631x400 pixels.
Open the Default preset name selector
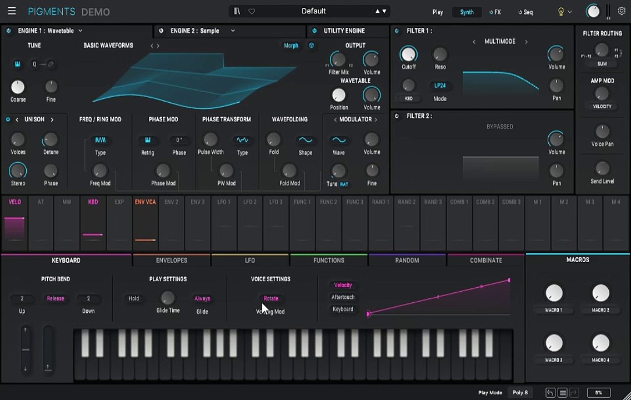click(x=313, y=11)
